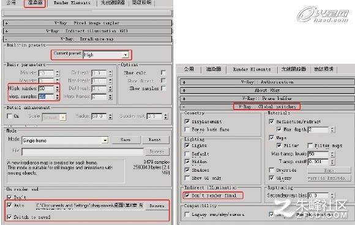Image resolution: width=355 pixels, height=225 pixels.
Task: Toggle Switch to saved map checkbox
Action: click(x=9, y=217)
